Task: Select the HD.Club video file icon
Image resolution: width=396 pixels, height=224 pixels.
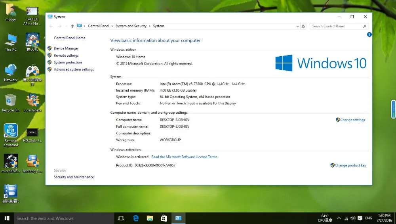Action: pos(32,135)
